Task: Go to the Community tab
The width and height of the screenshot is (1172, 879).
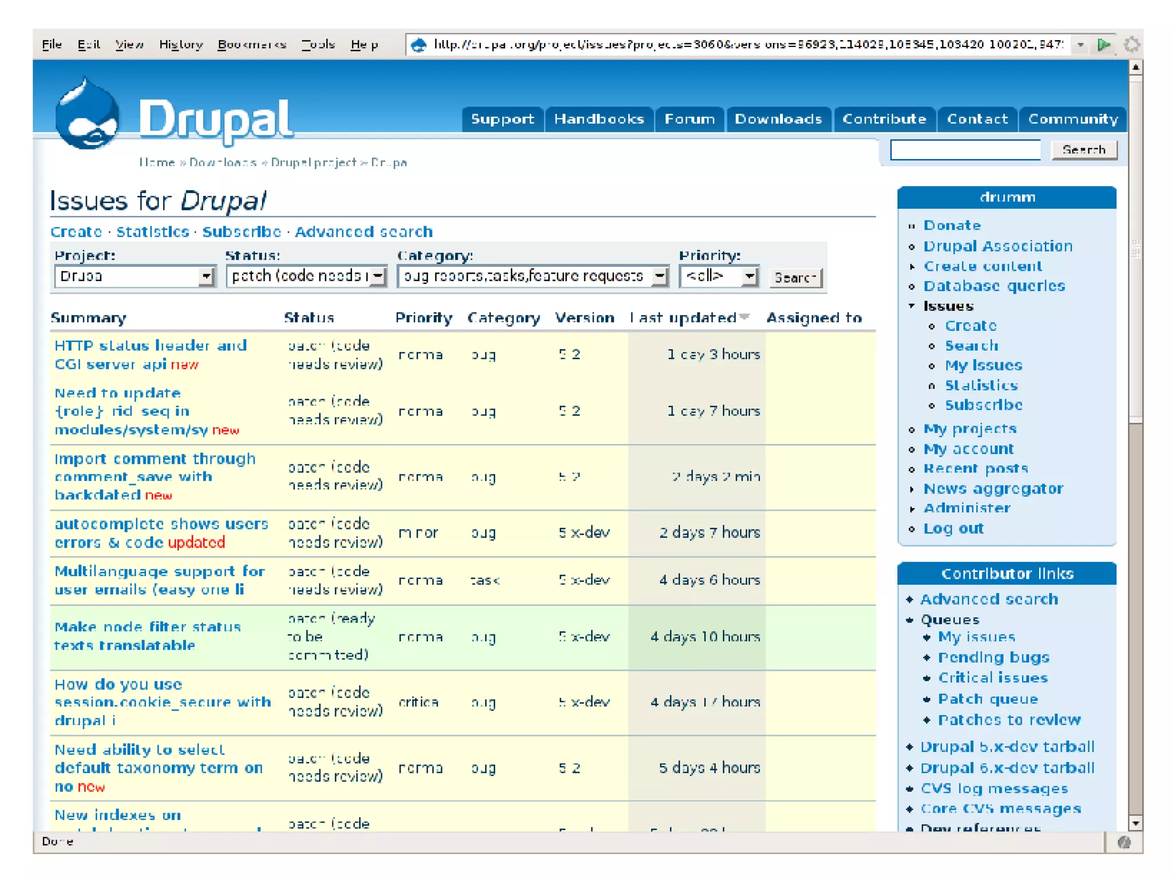Action: [1073, 119]
